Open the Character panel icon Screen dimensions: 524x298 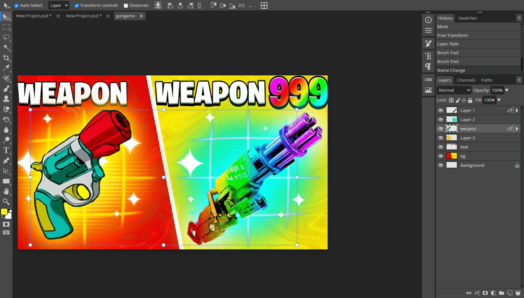tap(428, 56)
